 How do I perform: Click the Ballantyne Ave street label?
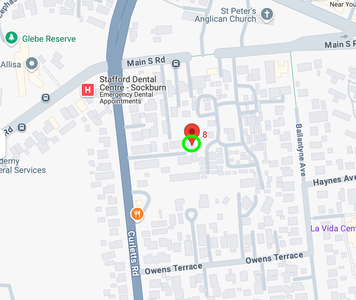pyautogui.click(x=300, y=150)
